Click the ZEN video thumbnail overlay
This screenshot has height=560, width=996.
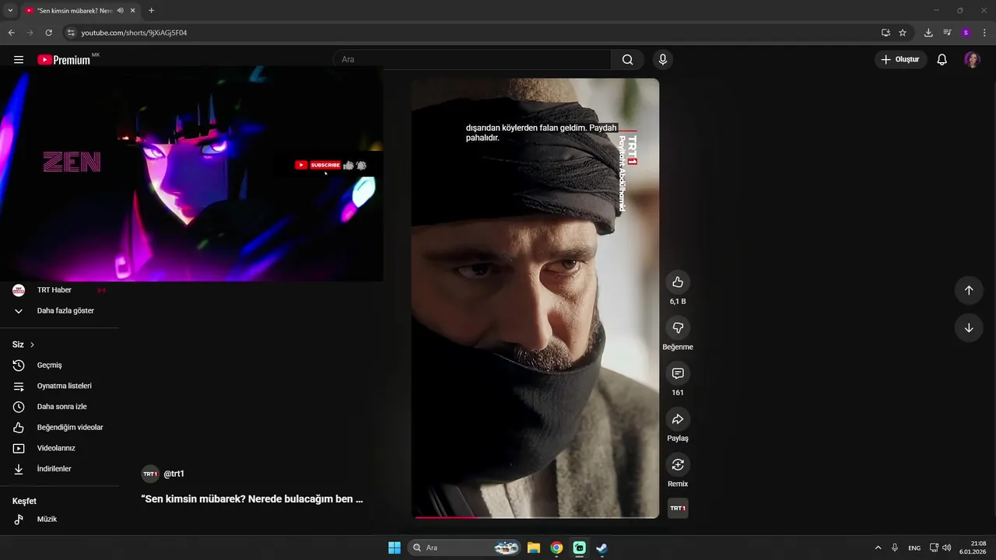pos(191,173)
